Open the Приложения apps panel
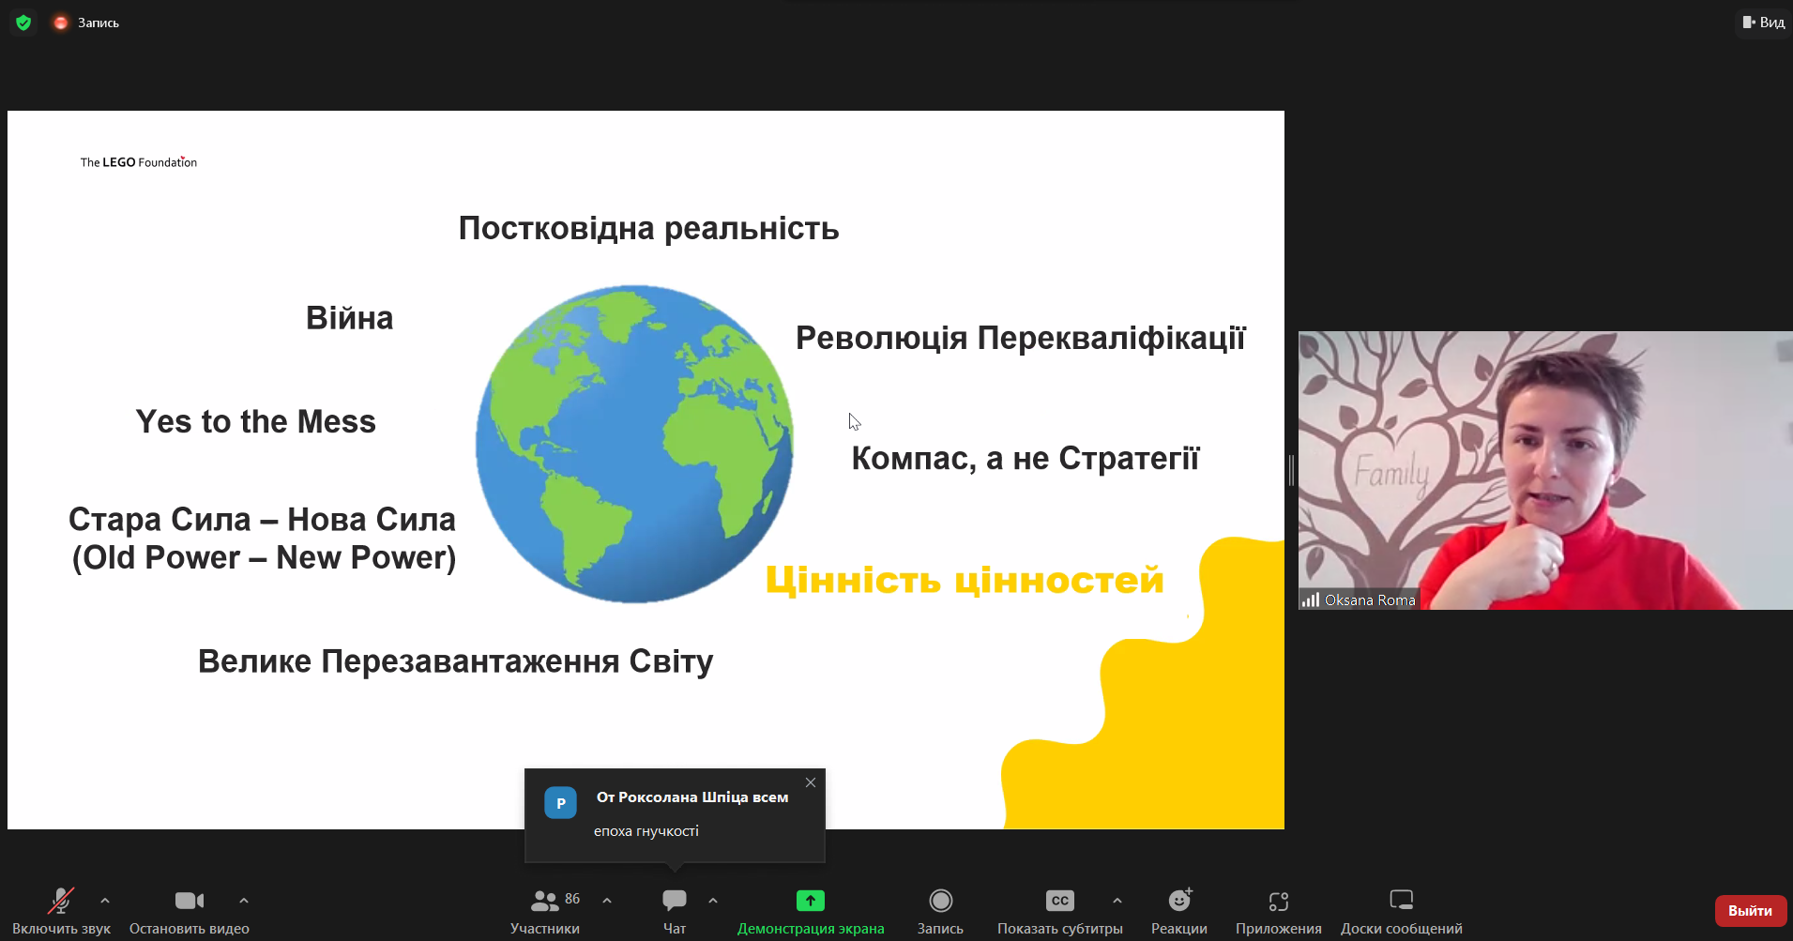The width and height of the screenshot is (1793, 941). coord(1278,901)
